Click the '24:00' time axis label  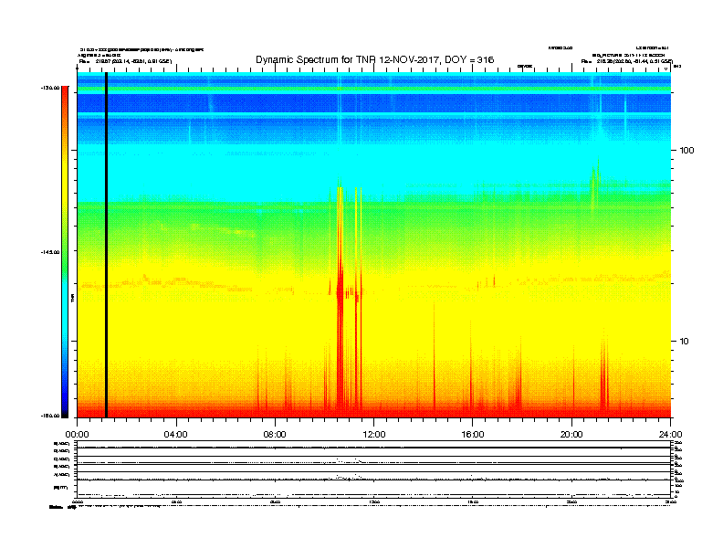[670, 435]
